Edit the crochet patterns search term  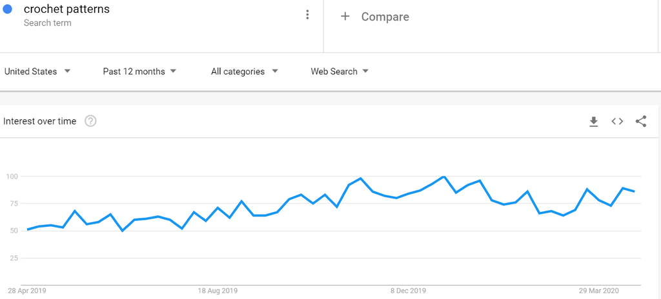click(66, 10)
